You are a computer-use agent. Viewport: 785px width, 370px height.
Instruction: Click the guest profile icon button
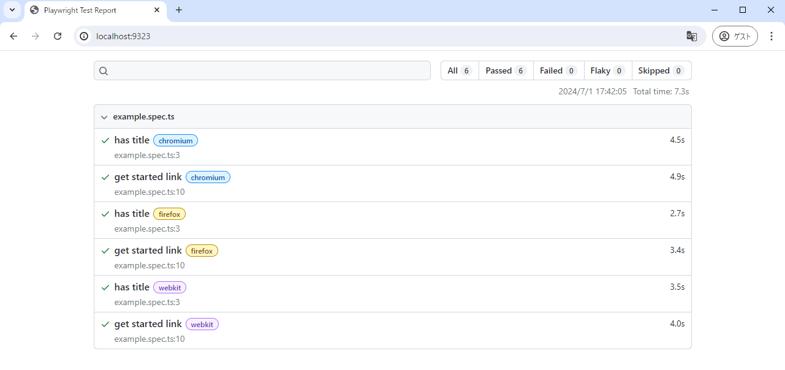click(735, 36)
